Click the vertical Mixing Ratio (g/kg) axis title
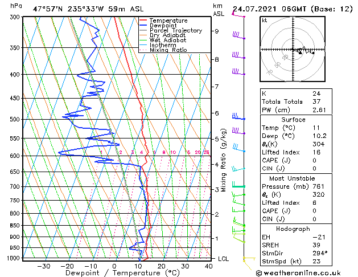The image size is (358, 277). [223, 160]
